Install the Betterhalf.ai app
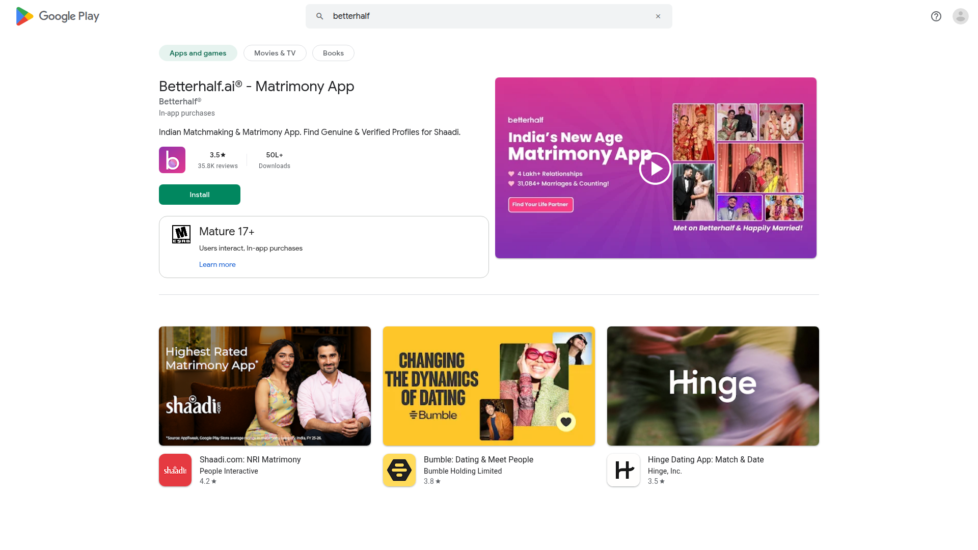Image resolution: width=978 pixels, height=550 pixels. tap(200, 195)
